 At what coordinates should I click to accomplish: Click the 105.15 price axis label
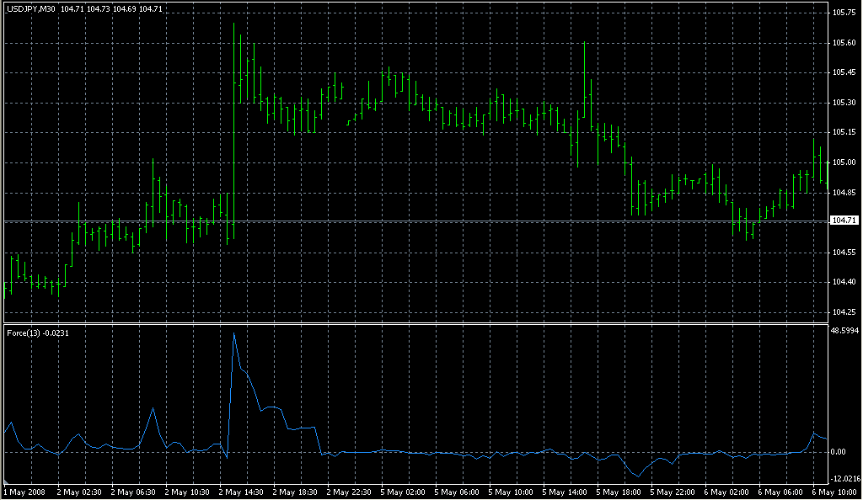click(x=844, y=132)
